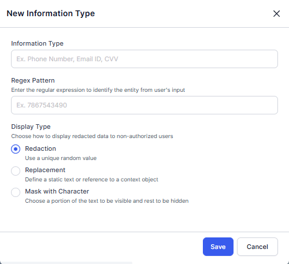Click the 'Enter the regular expression' helper text
The image size is (289, 264).
(x=98, y=90)
